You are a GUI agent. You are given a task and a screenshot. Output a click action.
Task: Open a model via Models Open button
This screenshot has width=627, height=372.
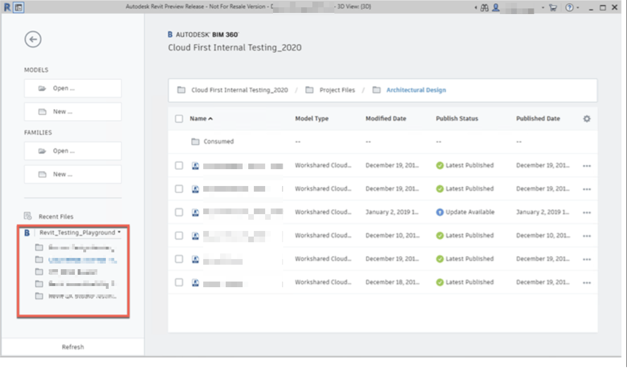pos(73,88)
